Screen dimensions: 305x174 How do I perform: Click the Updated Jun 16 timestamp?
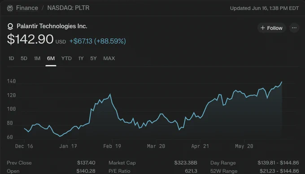click(264, 8)
